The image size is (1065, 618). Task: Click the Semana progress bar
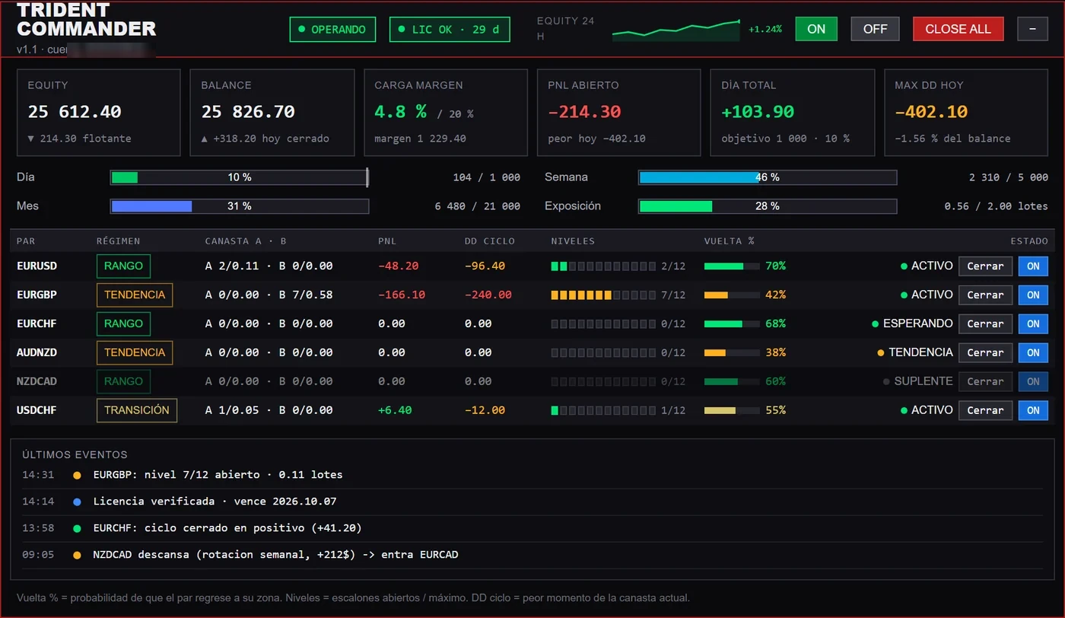pyautogui.click(x=768, y=177)
